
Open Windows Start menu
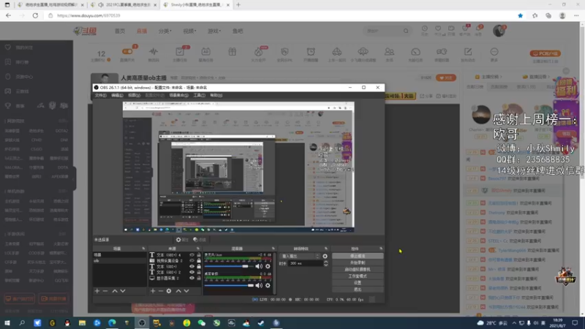click(7, 323)
